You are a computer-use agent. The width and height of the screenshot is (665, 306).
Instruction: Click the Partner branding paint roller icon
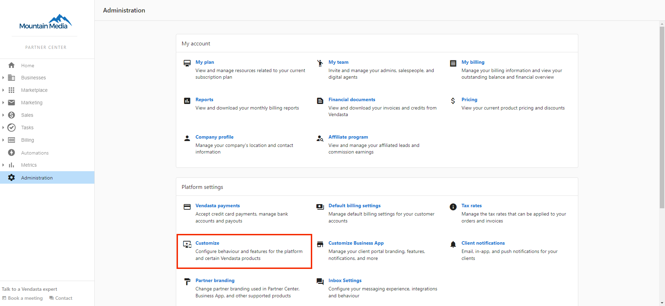pos(187,282)
